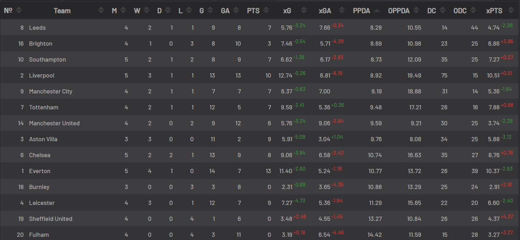The image size is (520, 240).
Task: Click the M matches column header
Action: 114,11
